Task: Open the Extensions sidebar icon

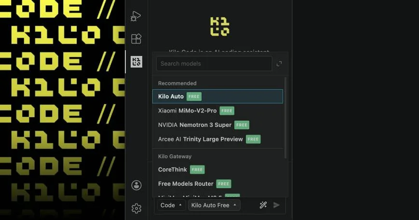Action: pos(136,39)
